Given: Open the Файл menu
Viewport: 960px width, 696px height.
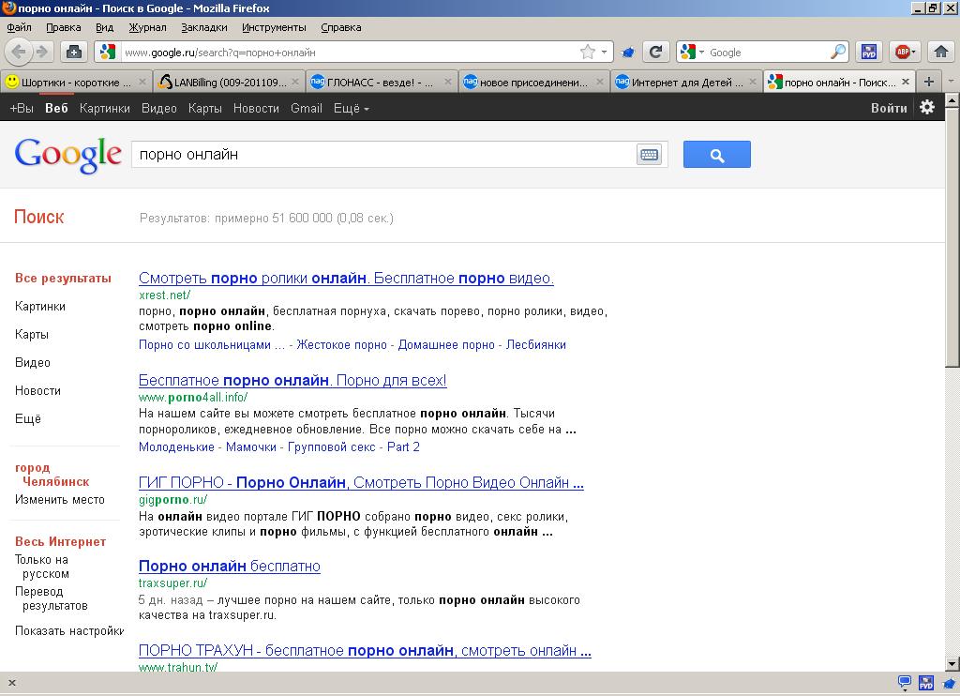Looking at the screenshot, I should (x=19, y=27).
